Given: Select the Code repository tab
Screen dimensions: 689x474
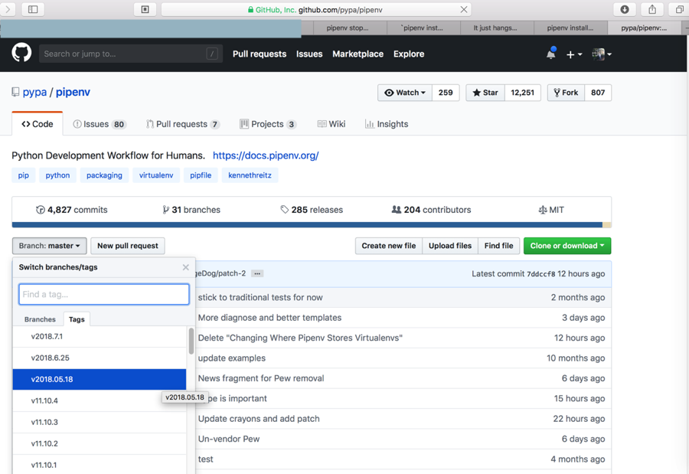Looking at the screenshot, I should point(38,124).
